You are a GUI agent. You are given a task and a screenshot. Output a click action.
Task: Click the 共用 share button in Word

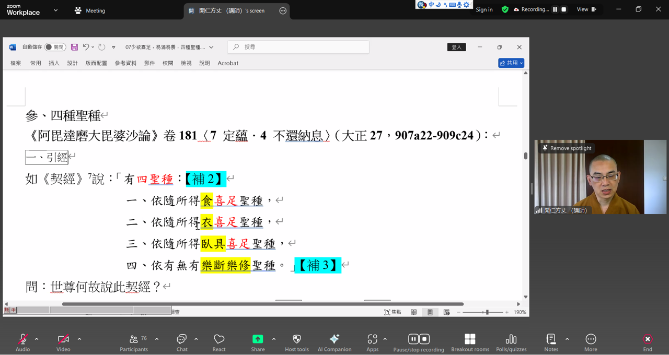point(511,63)
